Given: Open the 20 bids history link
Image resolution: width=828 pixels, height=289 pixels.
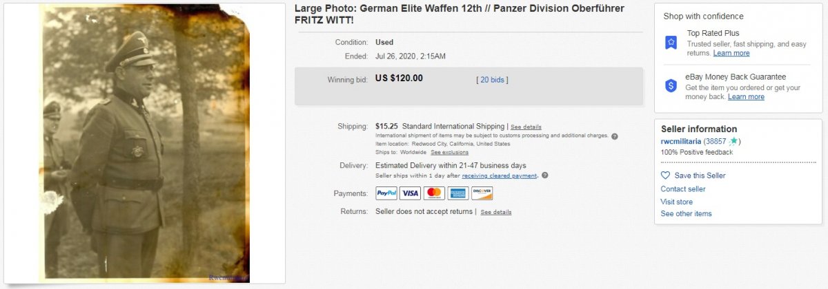Looking at the screenshot, I should [x=493, y=80].
